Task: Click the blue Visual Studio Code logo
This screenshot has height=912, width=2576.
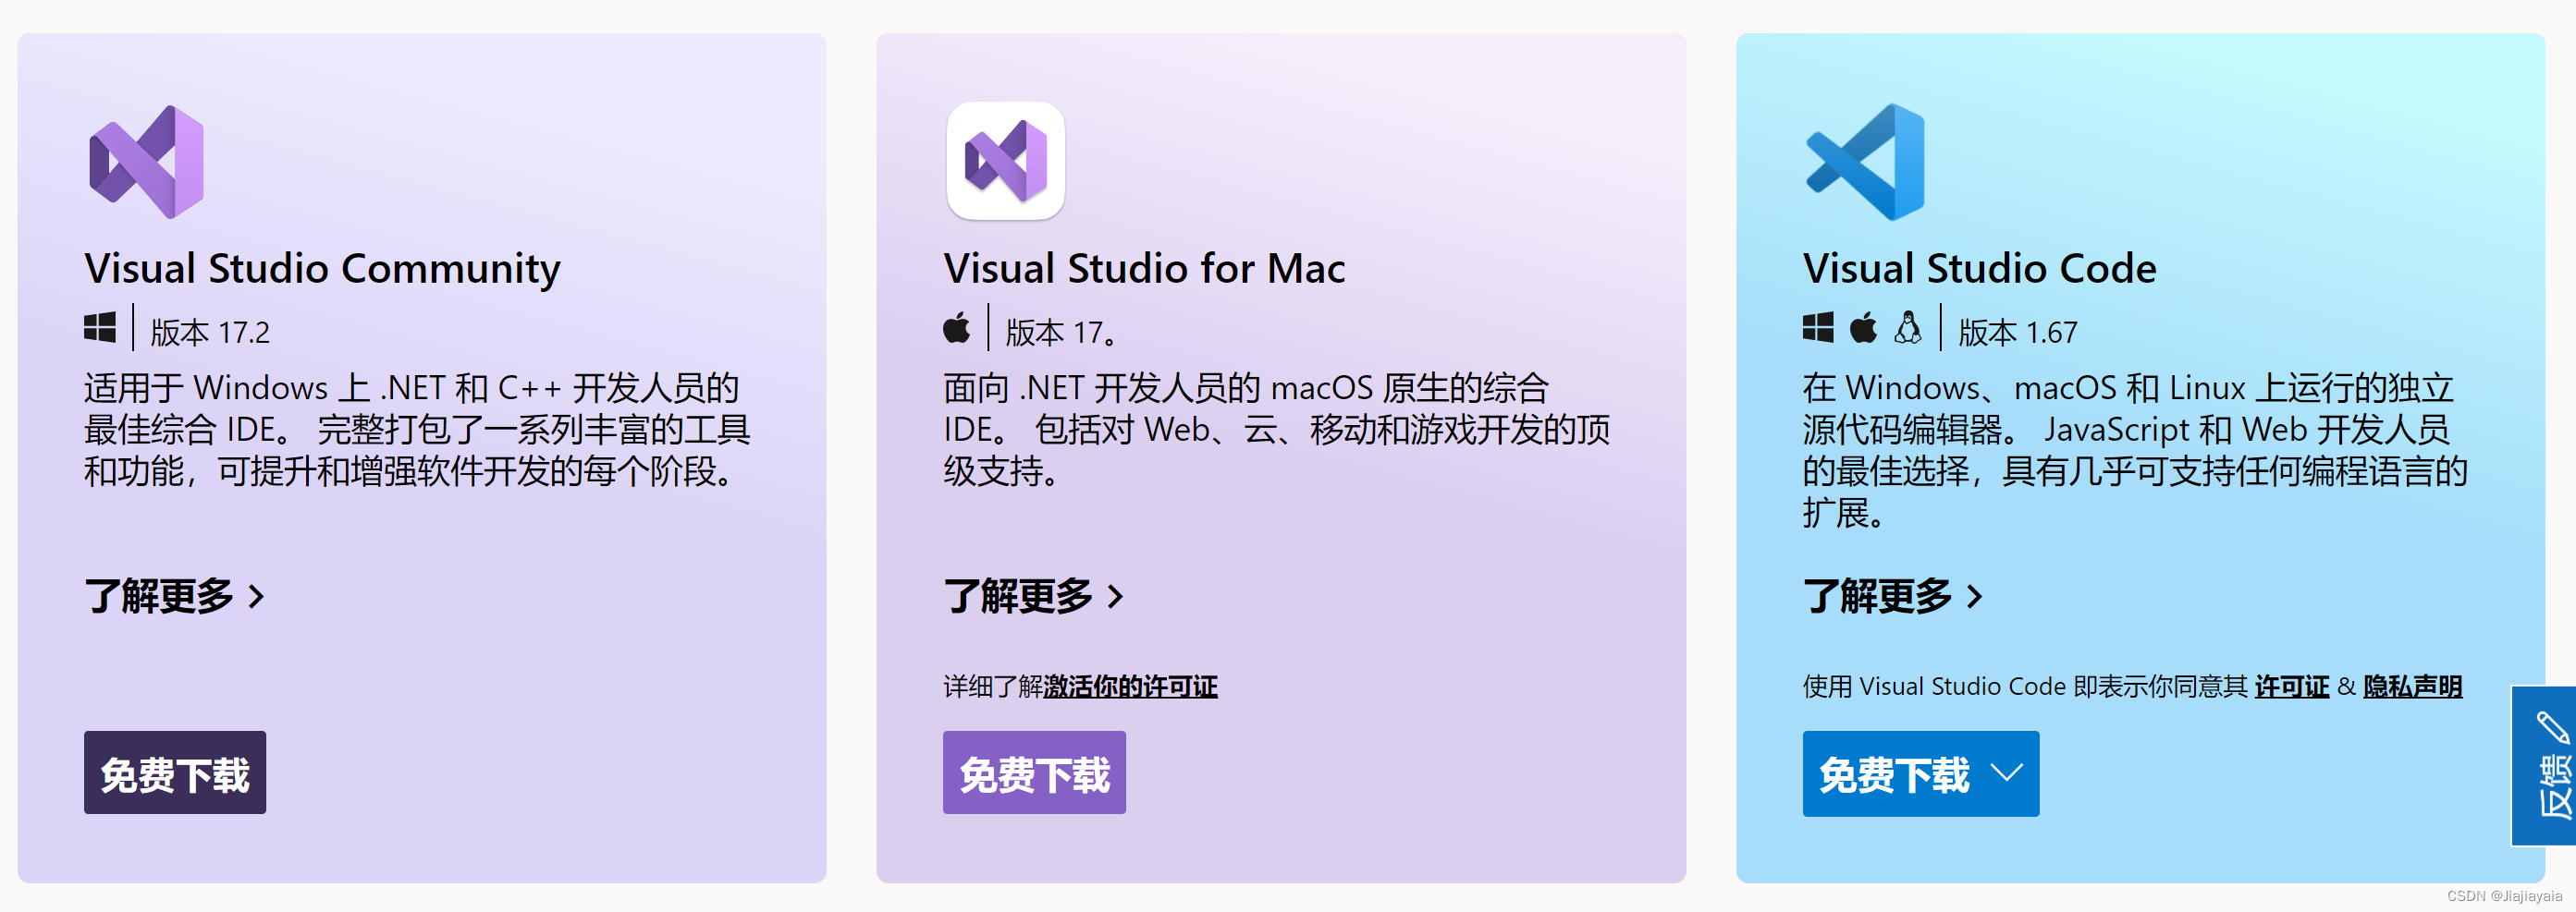Action: pyautogui.click(x=1865, y=162)
